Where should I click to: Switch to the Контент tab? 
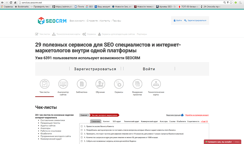coord(107,122)
